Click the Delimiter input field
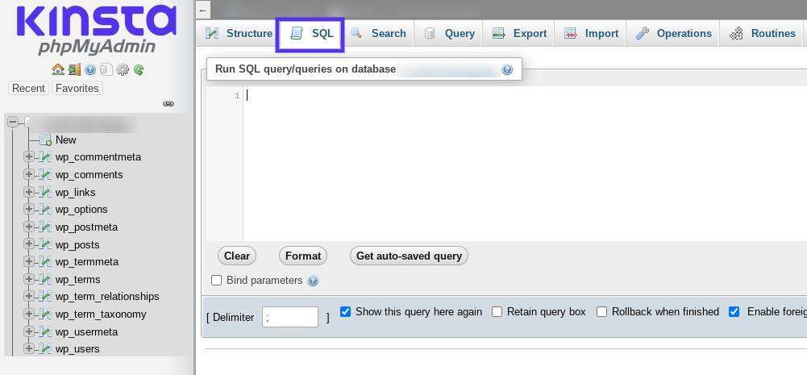Screen dimensions: 807x375 pos(290,317)
